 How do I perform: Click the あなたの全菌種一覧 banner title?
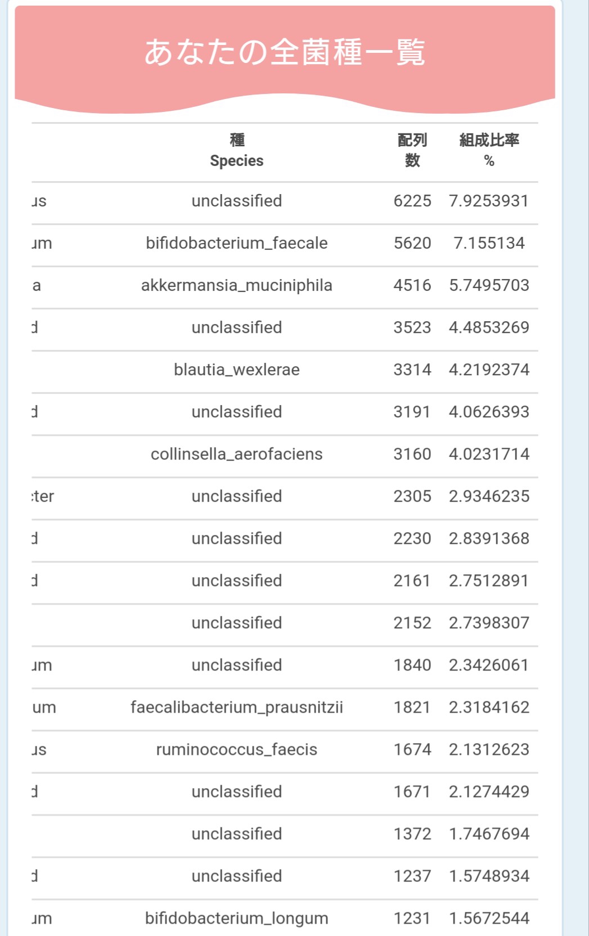click(285, 52)
